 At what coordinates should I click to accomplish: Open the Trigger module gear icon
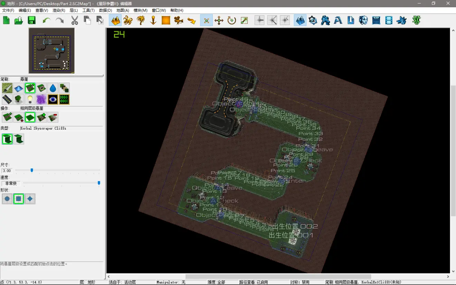(313, 20)
